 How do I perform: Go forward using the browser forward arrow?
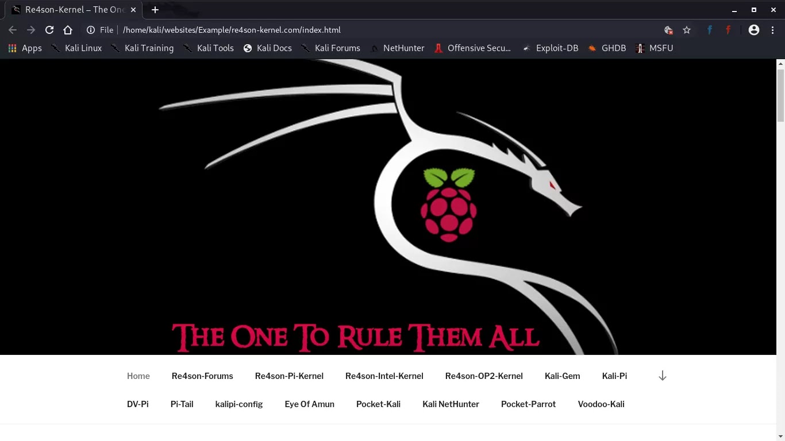31,30
